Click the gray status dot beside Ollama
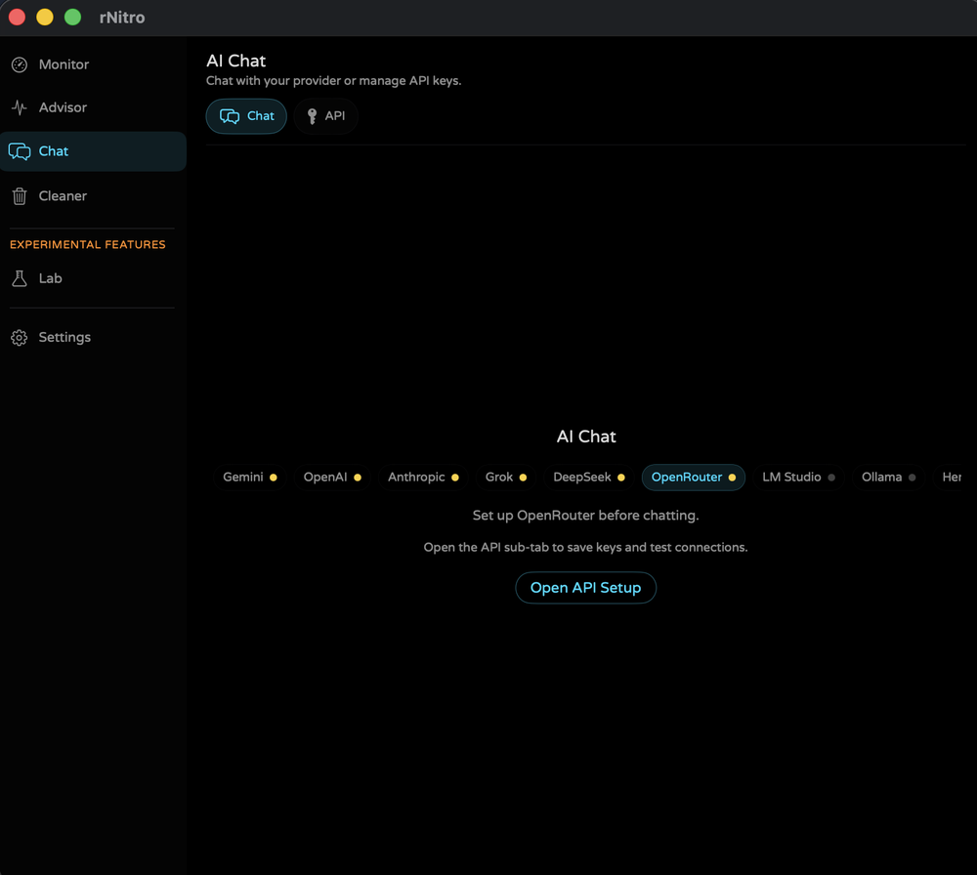The width and height of the screenshot is (977, 875). point(913,478)
